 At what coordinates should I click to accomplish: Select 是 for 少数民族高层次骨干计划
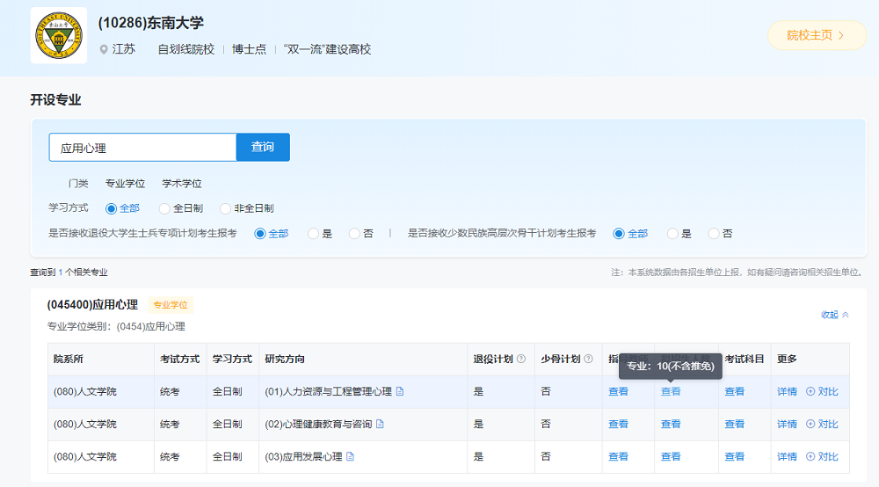pos(672,234)
